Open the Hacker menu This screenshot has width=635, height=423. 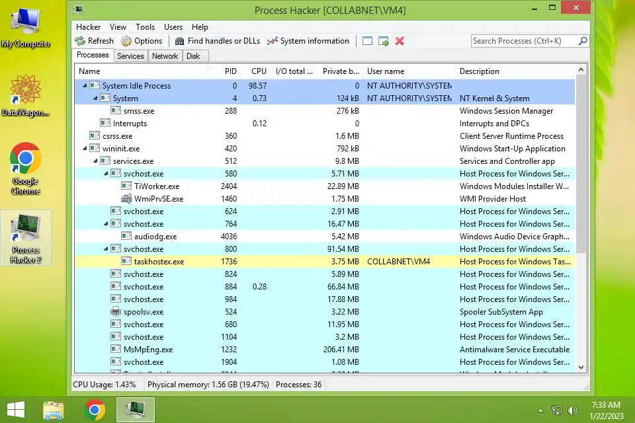click(x=88, y=27)
